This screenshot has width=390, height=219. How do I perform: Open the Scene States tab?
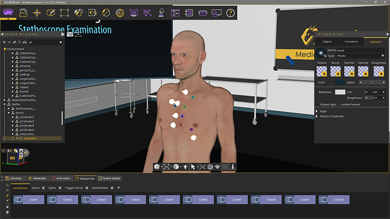(109, 178)
